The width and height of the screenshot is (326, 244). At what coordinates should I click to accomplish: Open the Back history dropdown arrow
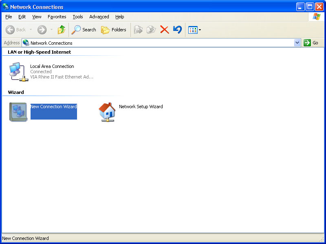click(31, 30)
